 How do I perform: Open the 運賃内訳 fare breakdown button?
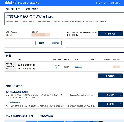point(55,43)
